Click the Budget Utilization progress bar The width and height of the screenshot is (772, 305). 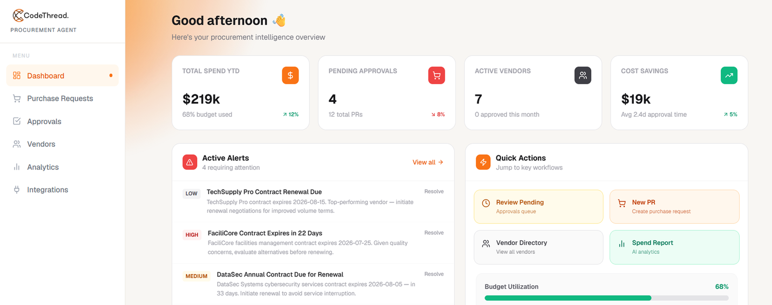coord(607,298)
